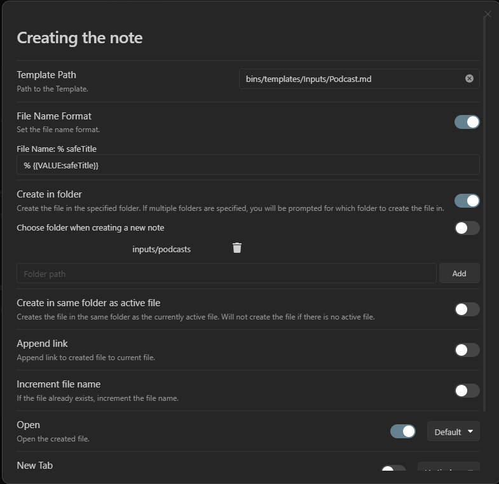The height and width of the screenshot is (484, 499).
Task: Focus the file name format text box
Action: click(248, 165)
